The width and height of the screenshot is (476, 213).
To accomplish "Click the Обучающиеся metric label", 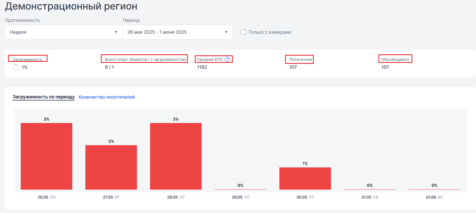I will 395,59.
